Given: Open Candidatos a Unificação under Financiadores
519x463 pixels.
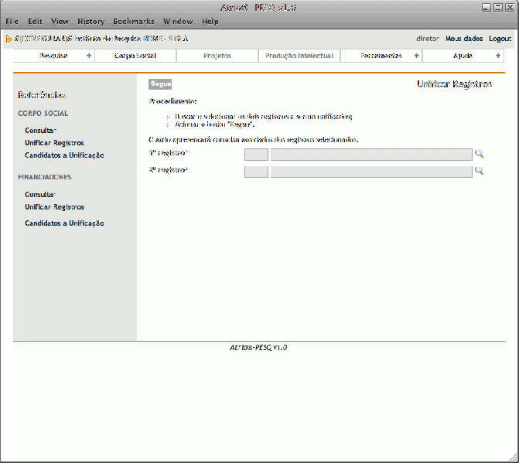Looking at the screenshot, I should 64,223.
